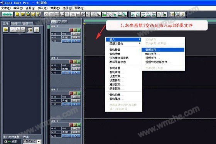Click the question-mark help icon in main toolbar
The height and width of the screenshot is (144, 216).
182,14
